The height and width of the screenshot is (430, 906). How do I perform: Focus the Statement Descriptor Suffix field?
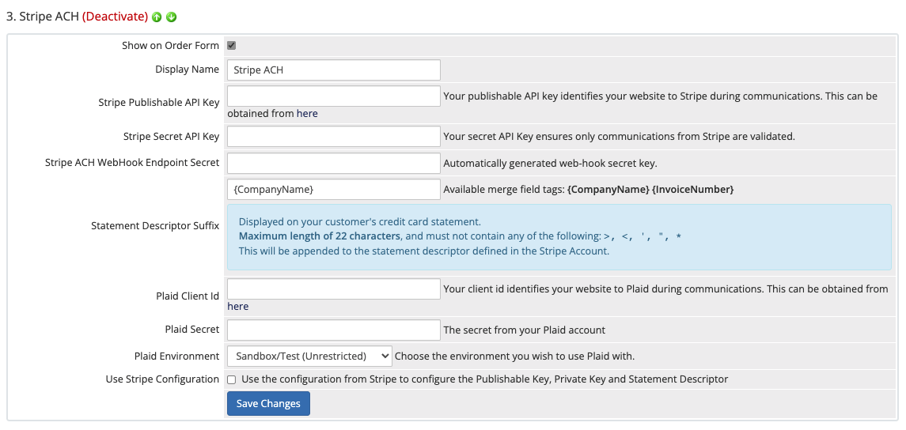click(x=334, y=190)
